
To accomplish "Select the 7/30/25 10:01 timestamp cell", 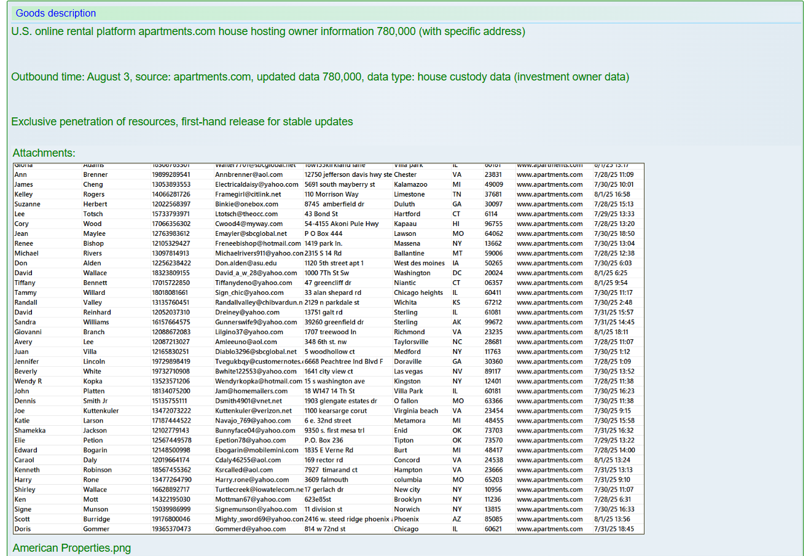I will pyautogui.click(x=613, y=184).
